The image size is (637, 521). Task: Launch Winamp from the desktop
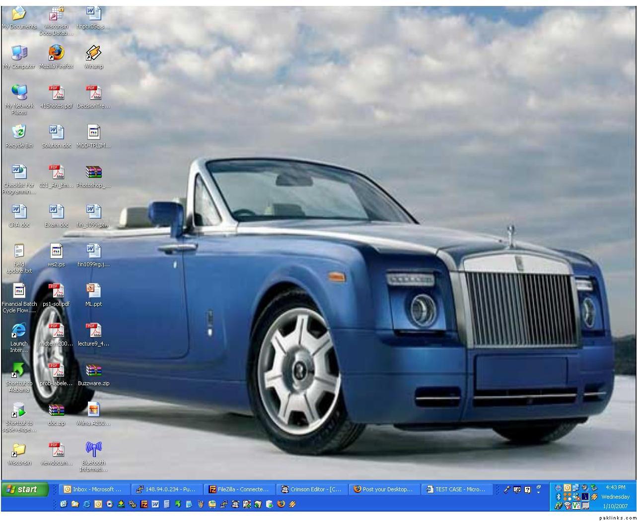point(93,53)
